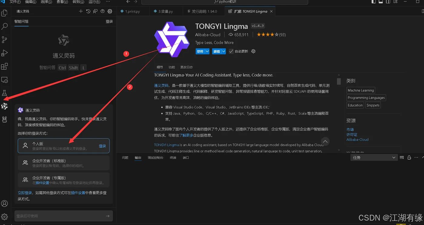Send chat message arrow icon
Viewport: 424px width, 225px height.
coord(108,216)
